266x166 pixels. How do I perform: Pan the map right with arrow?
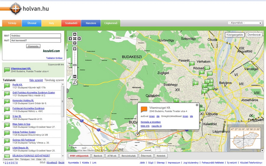pos(79,39)
